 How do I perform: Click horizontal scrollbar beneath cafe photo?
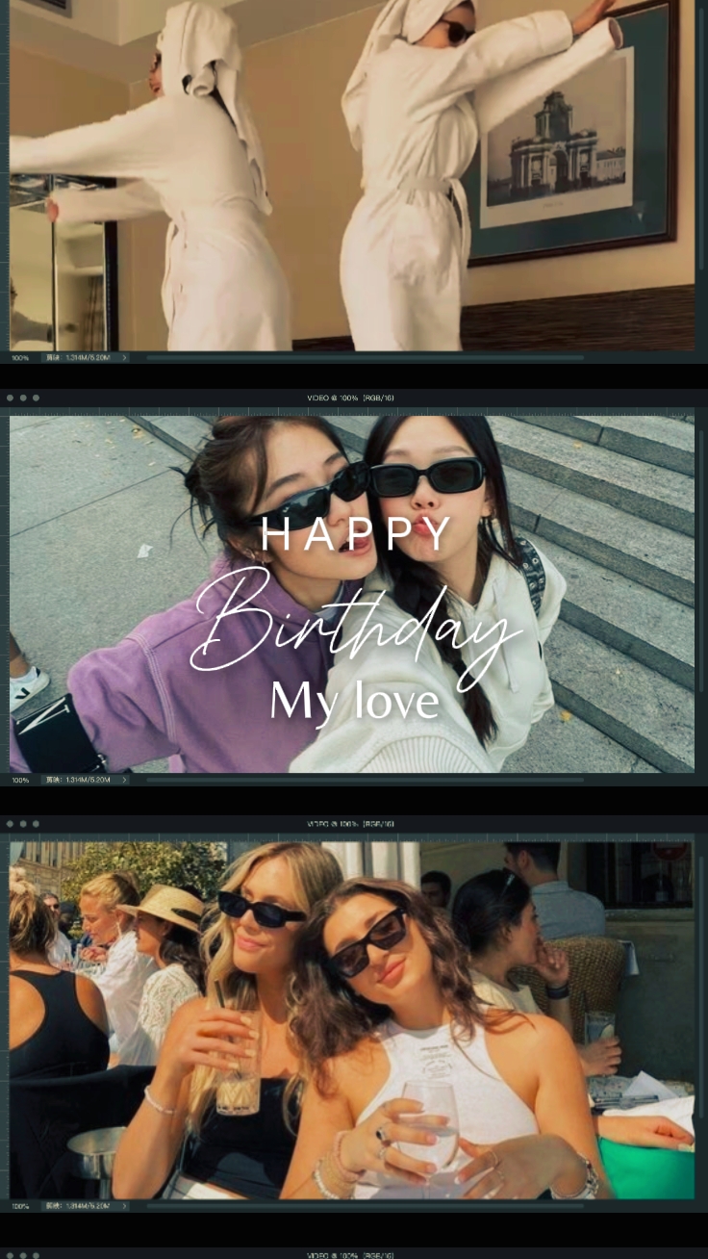point(366,1205)
